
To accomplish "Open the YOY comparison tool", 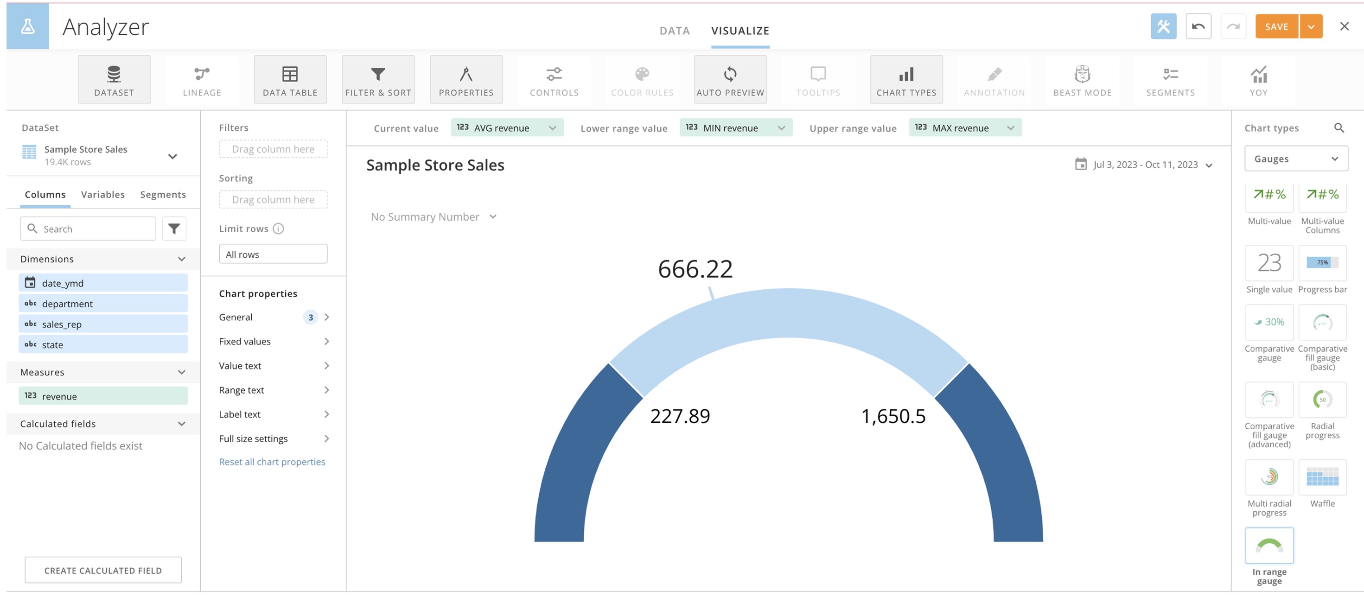I will (1258, 79).
